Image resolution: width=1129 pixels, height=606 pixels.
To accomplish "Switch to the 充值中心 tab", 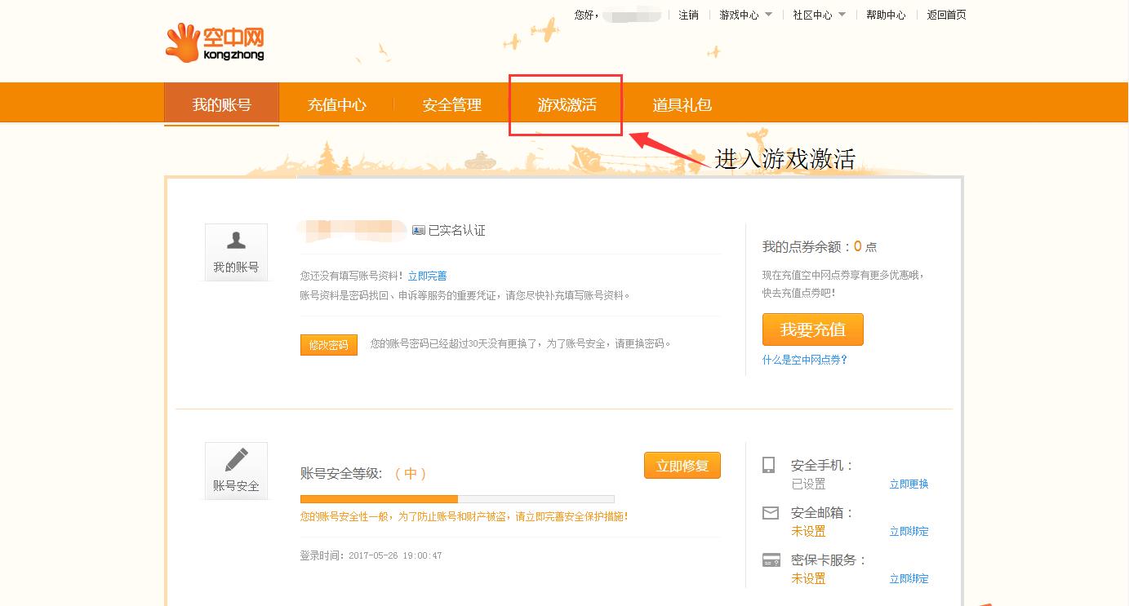I will (x=336, y=105).
